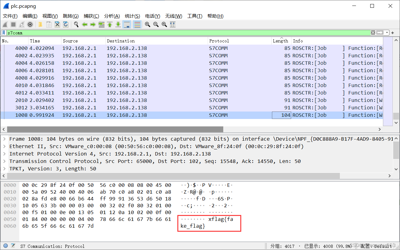The width and height of the screenshot is (400, 250).
Task: Zoom out on packet text
Action: [156, 24]
